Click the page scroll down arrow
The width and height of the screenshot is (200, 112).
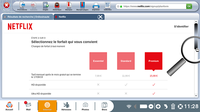[196, 95]
